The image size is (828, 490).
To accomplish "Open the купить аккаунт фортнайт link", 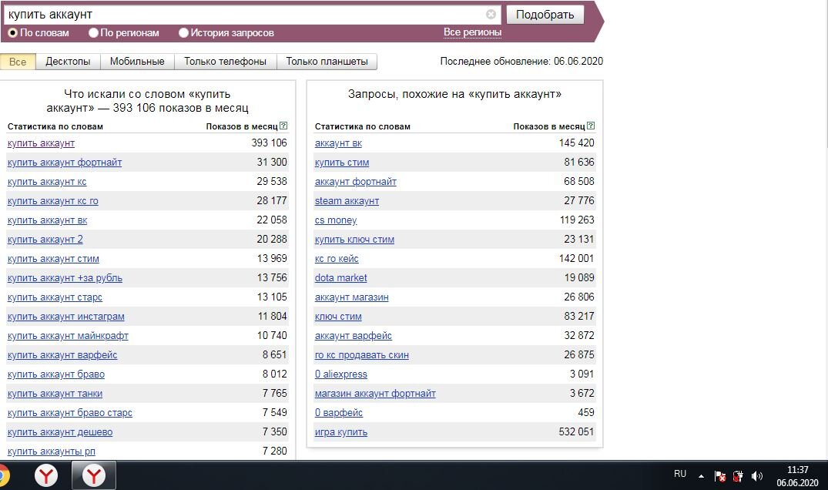I will [65, 162].
